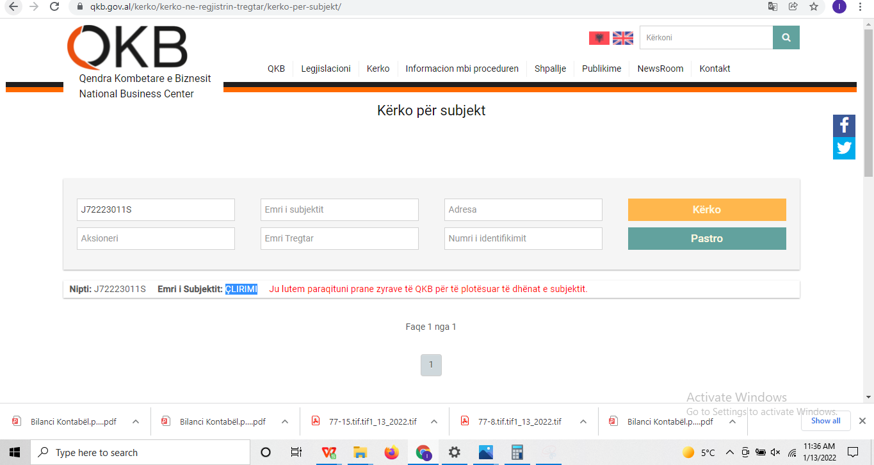Click the Emri i subjektit field
The height and width of the screenshot is (465, 874).
339,209
